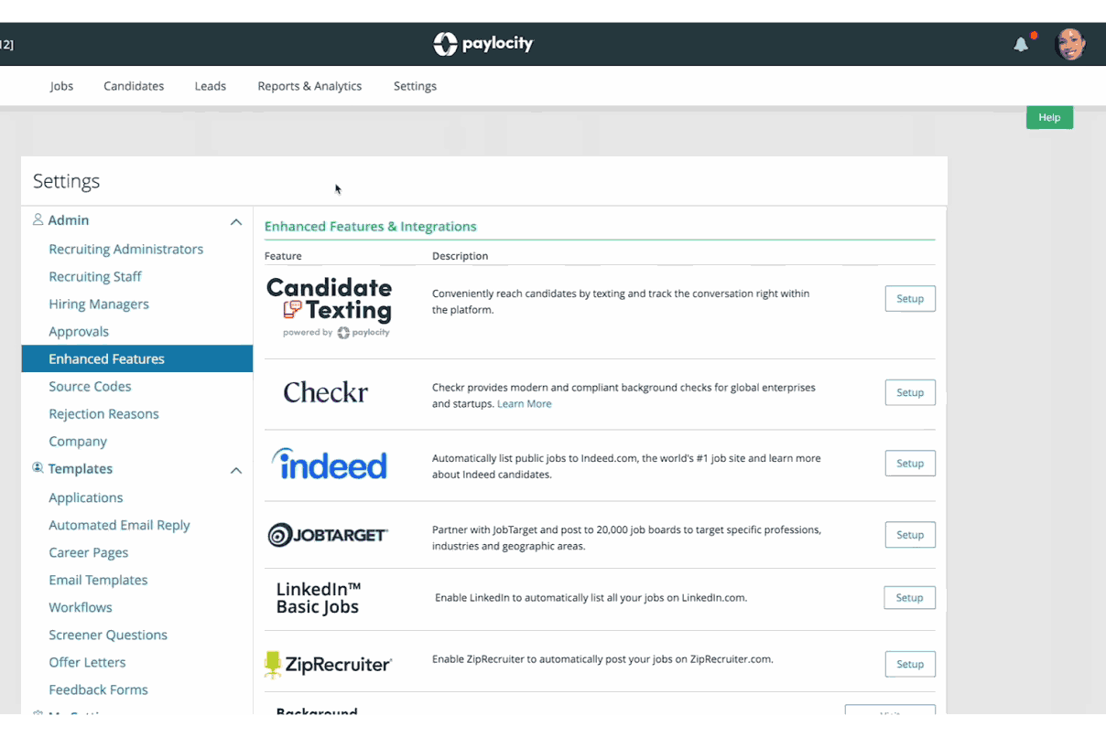Click the green Help button
Screen dimensions: 1106x737
click(x=1049, y=117)
